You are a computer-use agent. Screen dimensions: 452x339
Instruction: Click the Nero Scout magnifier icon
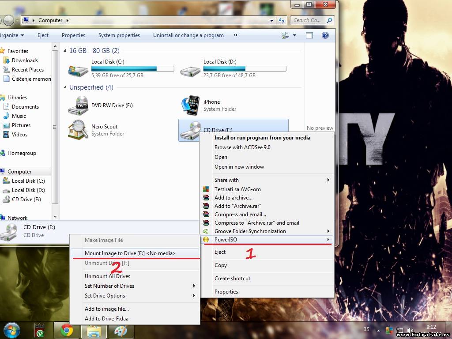coord(78,130)
